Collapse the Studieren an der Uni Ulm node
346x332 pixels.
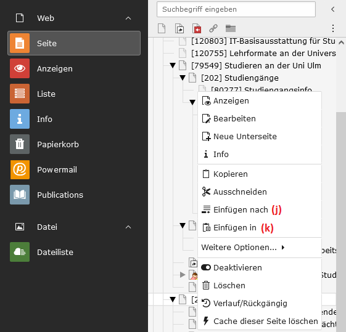tap(173, 65)
